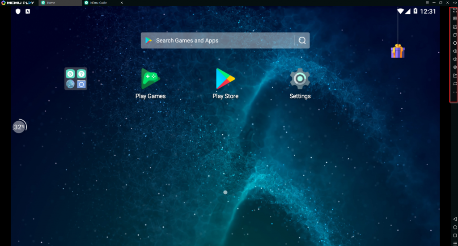
Task: Close the MEmu Guide tab
Action: coord(122,3)
